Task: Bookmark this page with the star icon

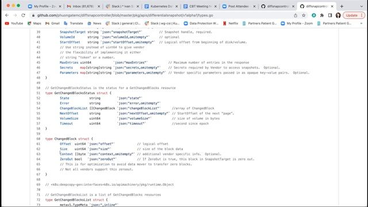Action: tap(304, 16)
